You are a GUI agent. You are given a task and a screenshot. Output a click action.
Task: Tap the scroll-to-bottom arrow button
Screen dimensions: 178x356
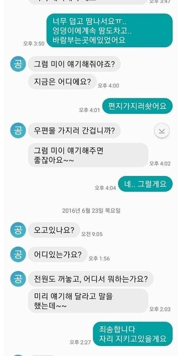162,131
